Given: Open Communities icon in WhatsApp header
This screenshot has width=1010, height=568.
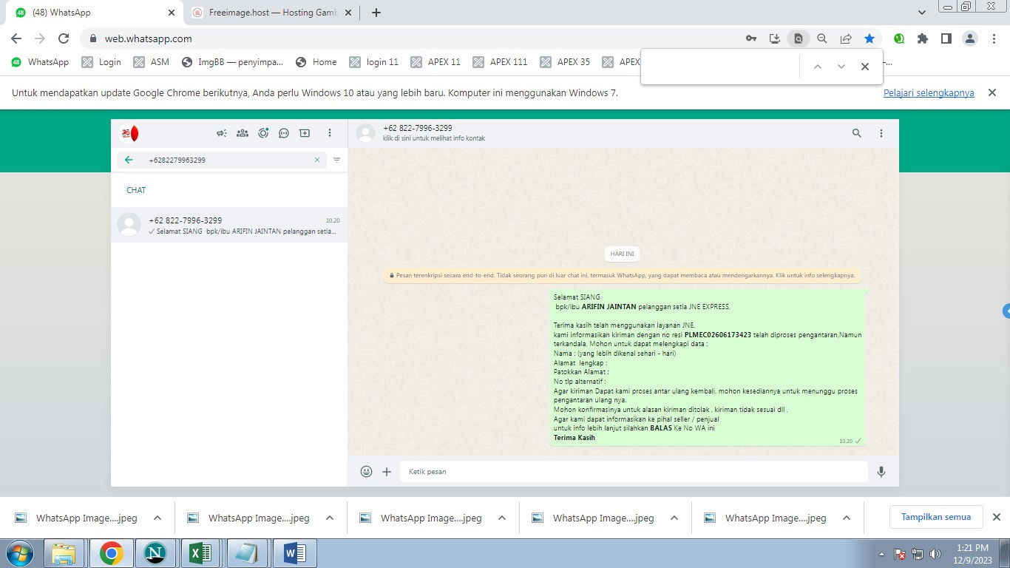Looking at the screenshot, I should tap(242, 133).
